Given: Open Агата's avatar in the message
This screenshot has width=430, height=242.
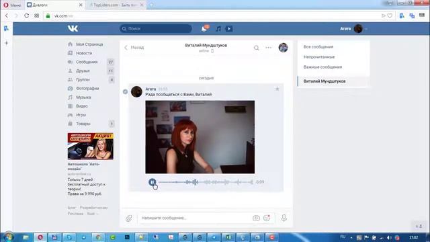Looking at the screenshot, I should (x=136, y=91).
